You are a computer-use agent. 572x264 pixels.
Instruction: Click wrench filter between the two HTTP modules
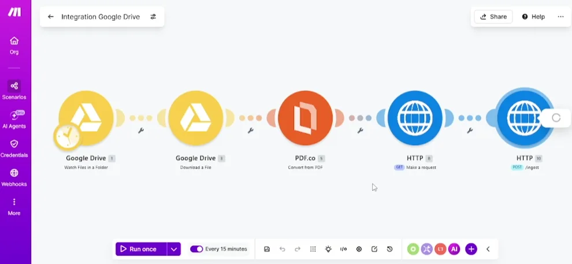[x=470, y=131]
